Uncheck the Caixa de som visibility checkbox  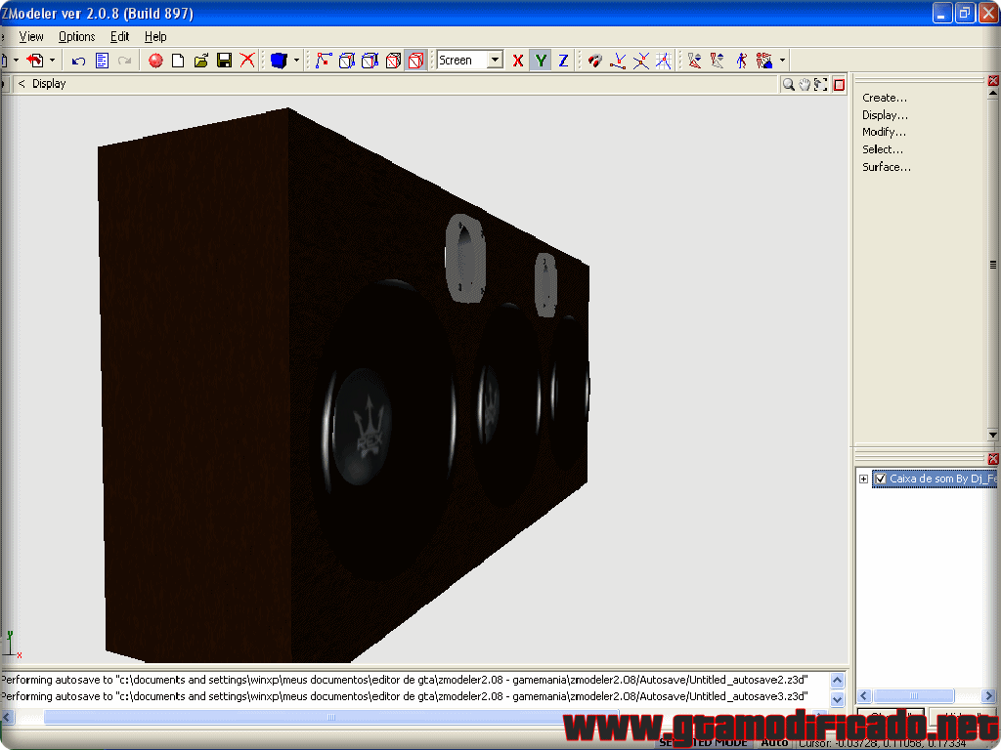coord(881,479)
